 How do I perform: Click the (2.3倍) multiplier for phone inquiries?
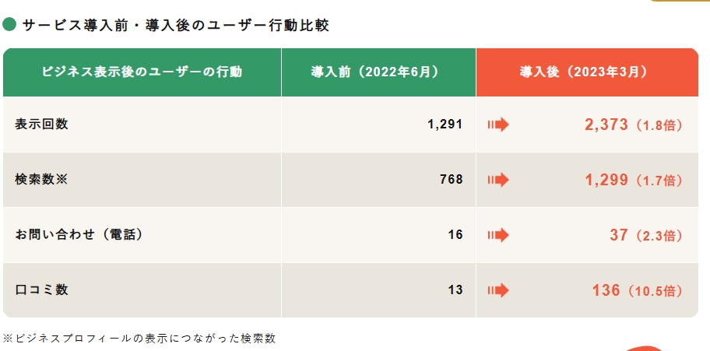coord(659,235)
